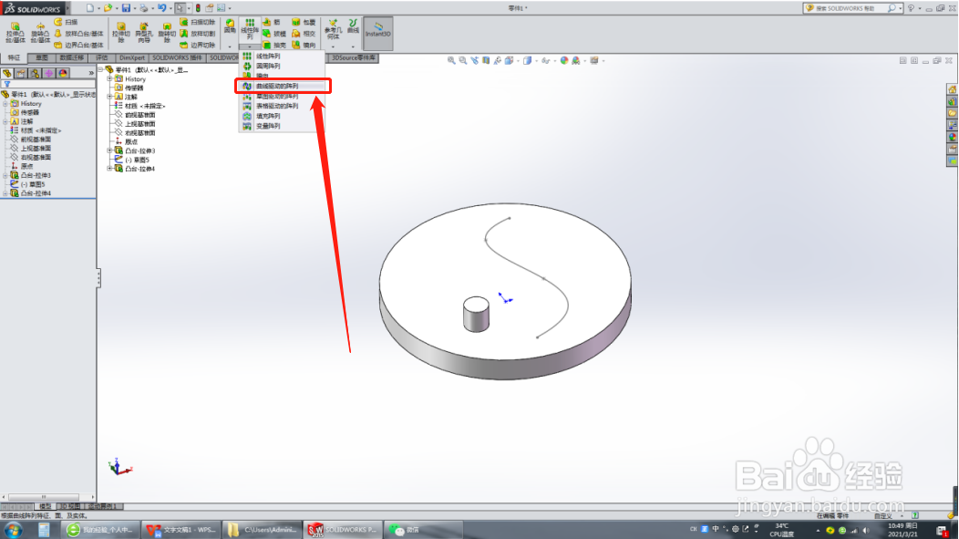
Task: Expand dropdown arrow under 线性阵列
Action: (x=250, y=47)
